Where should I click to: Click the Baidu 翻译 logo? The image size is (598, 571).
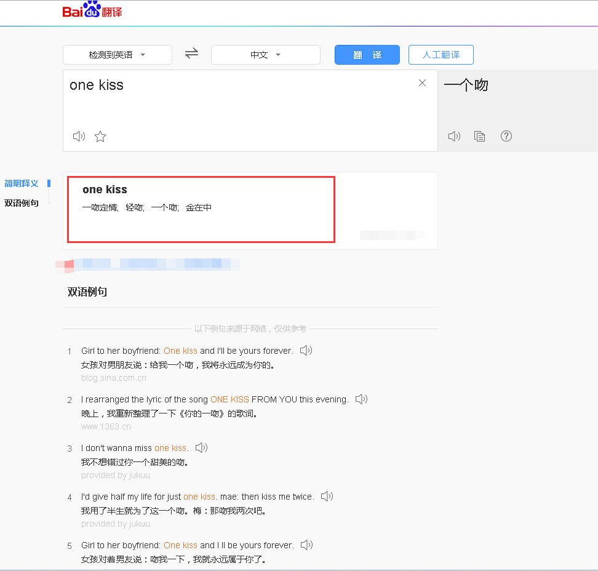pyautogui.click(x=91, y=10)
